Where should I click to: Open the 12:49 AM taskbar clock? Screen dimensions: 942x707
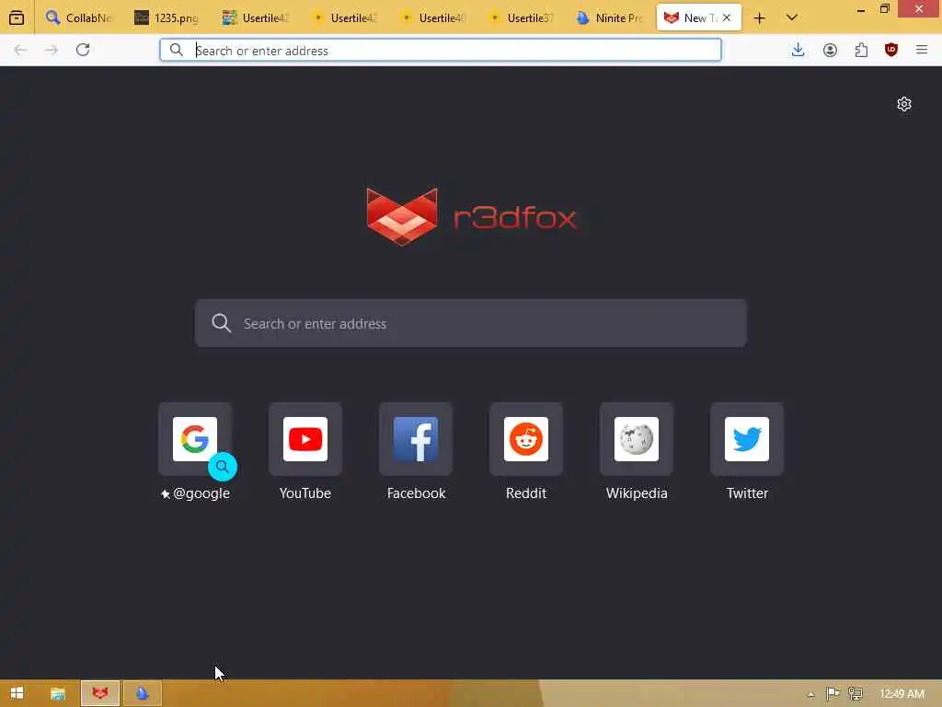(x=902, y=694)
